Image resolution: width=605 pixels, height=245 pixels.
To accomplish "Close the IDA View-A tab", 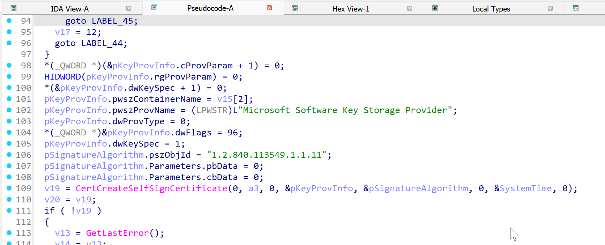I will [x=129, y=8].
